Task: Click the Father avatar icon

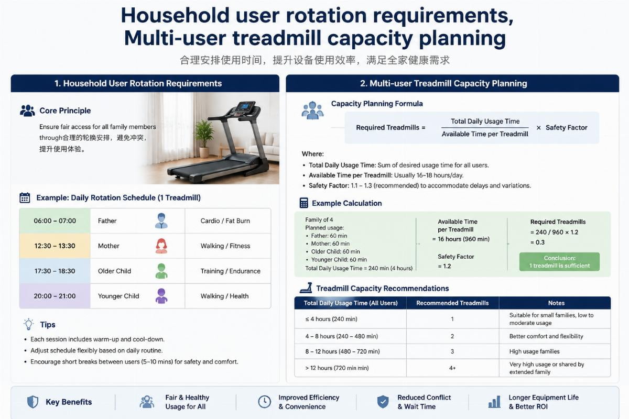Action: 161,220
